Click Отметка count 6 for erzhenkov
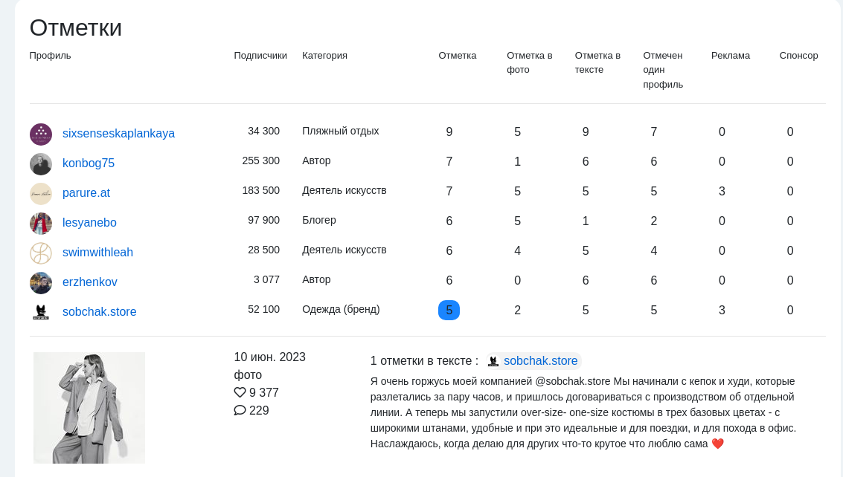This screenshot has width=843, height=477. (x=449, y=280)
